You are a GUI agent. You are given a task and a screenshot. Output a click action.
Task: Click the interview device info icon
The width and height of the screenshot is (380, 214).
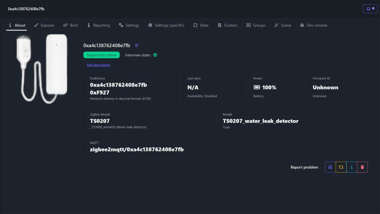(x=352, y=167)
